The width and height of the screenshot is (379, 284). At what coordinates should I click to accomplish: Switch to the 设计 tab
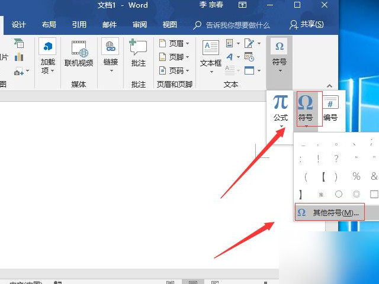(18, 25)
